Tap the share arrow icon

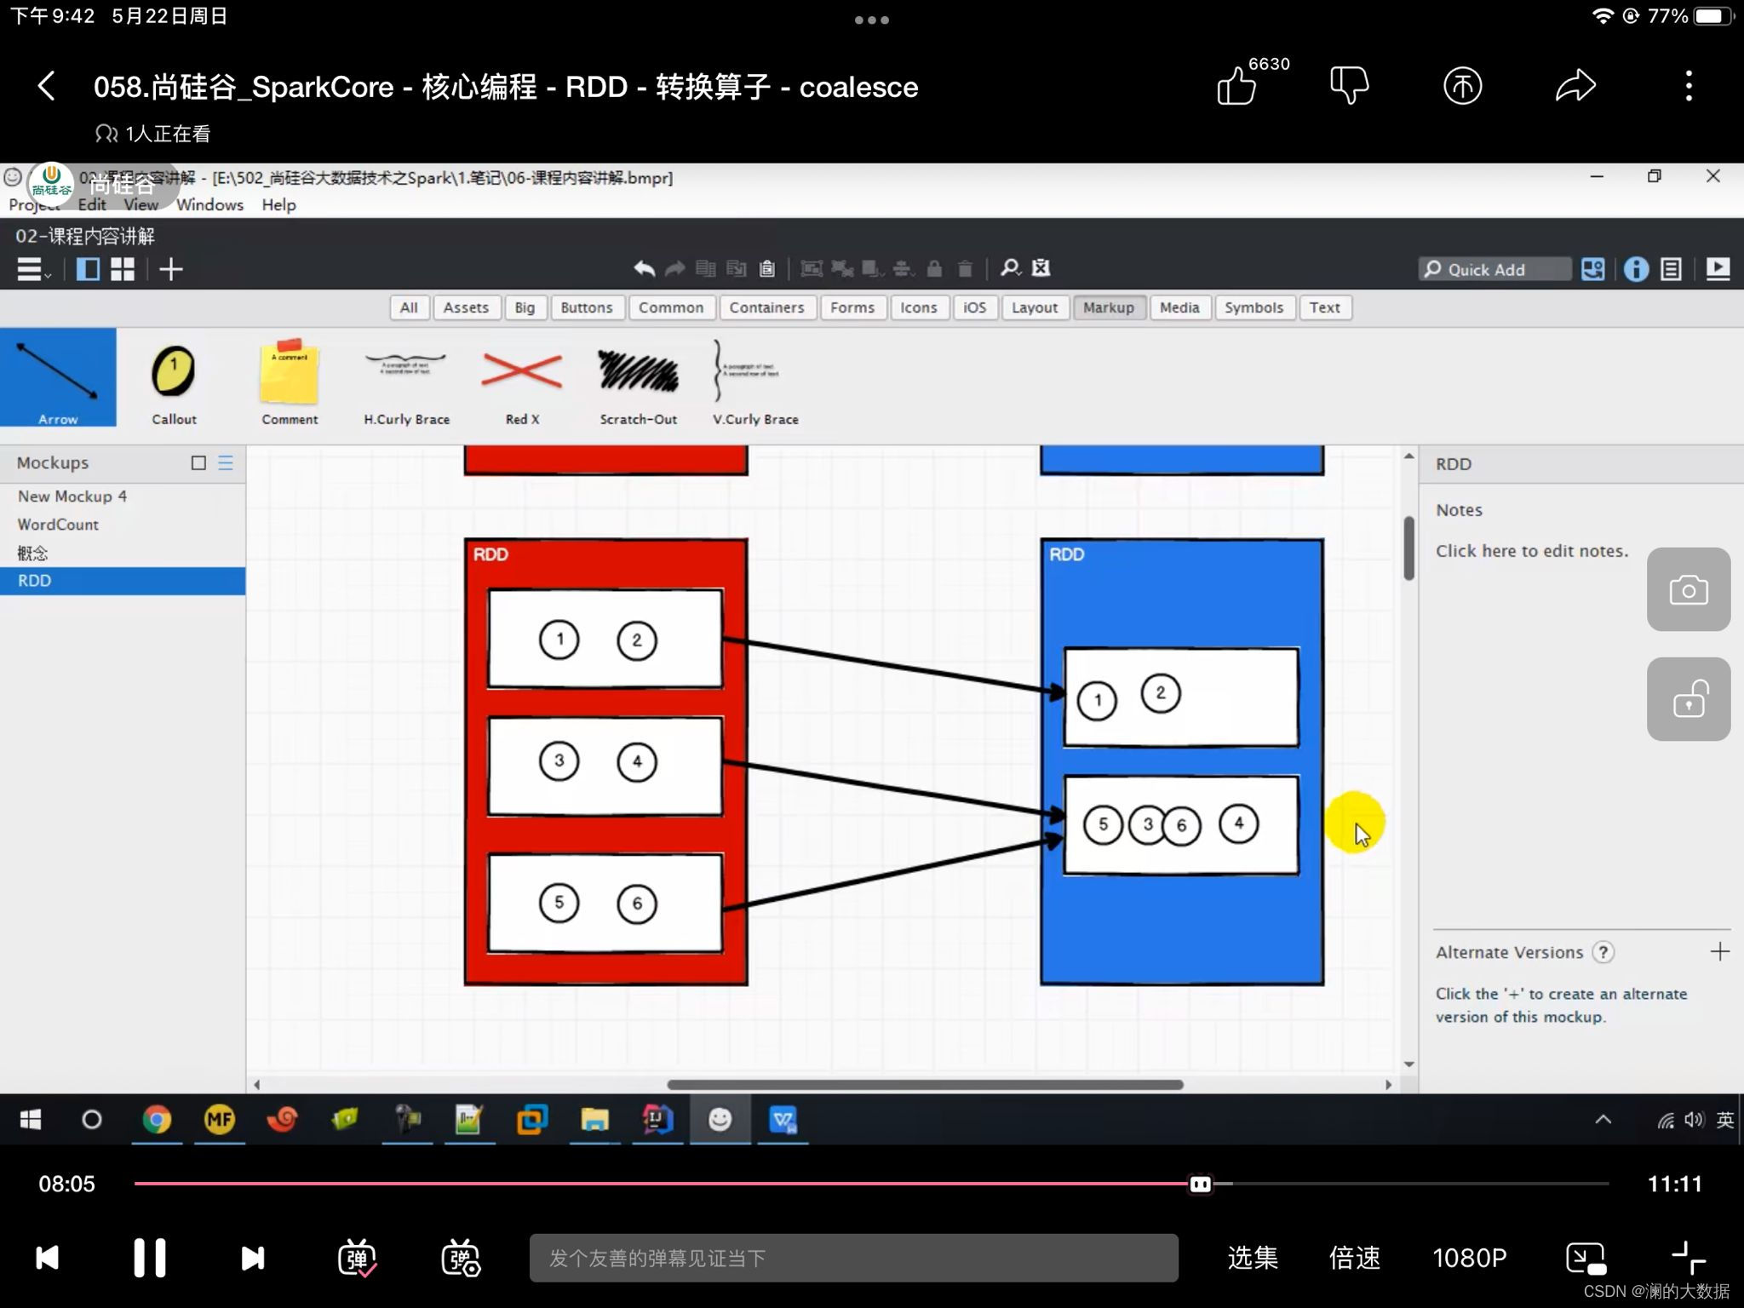click(x=1575, y=86)
